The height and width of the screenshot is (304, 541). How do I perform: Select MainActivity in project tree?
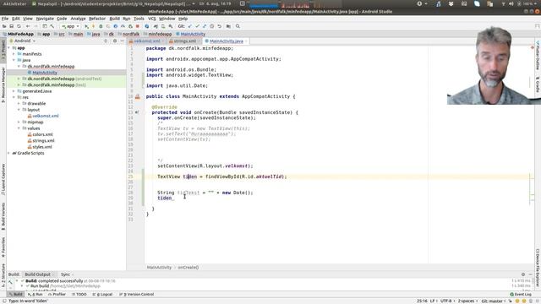pos(45,73)
